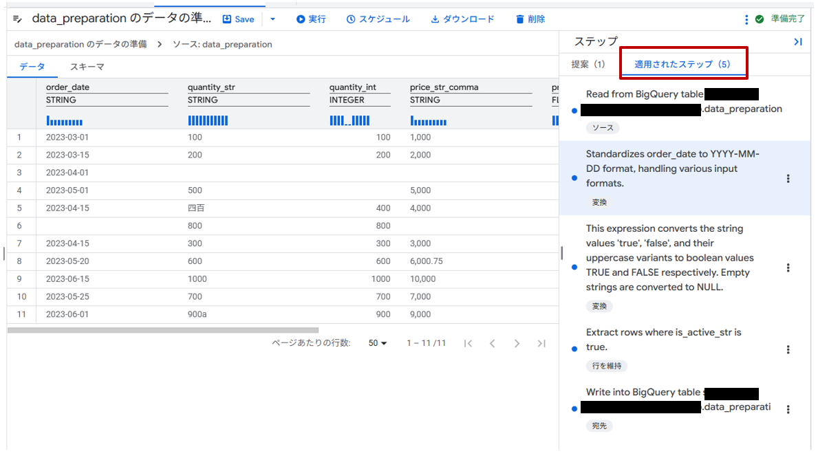818x458 pixels.
Task: Download using the ダウンロード button
Action: click(462, 19)
